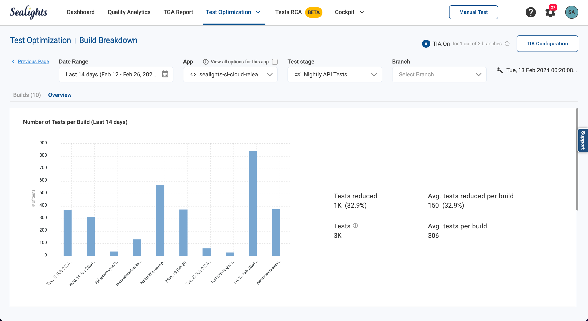The width and height of the screenshot is (588, 321).
Task: Switch to the Builds (10) tab
Action: click(27, 95)
